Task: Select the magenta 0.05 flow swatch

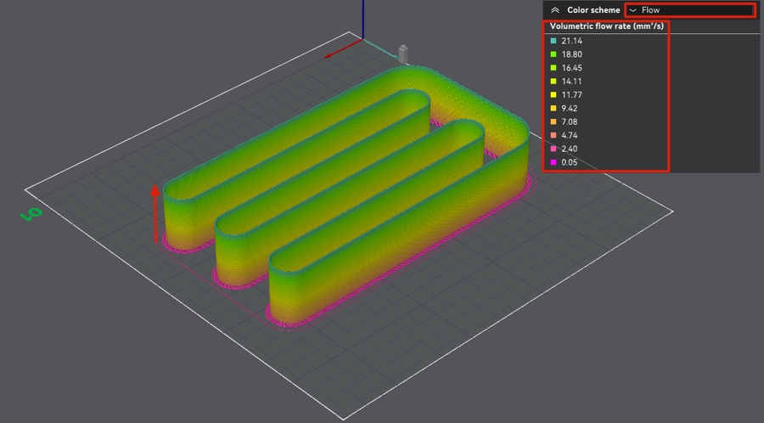Action: [553, 162]
